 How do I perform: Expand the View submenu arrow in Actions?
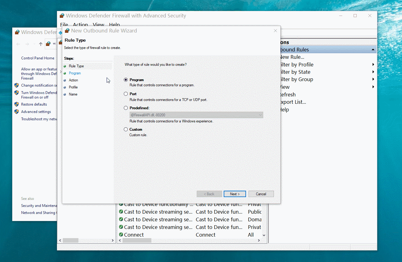click(x=373, y=87)
